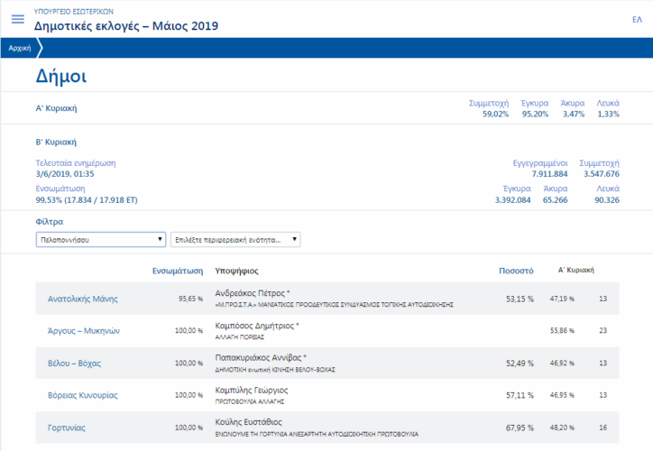653x451 pixels.
Task: Click the Α' Κυριακή column header
Action: (x=576, y=271)
